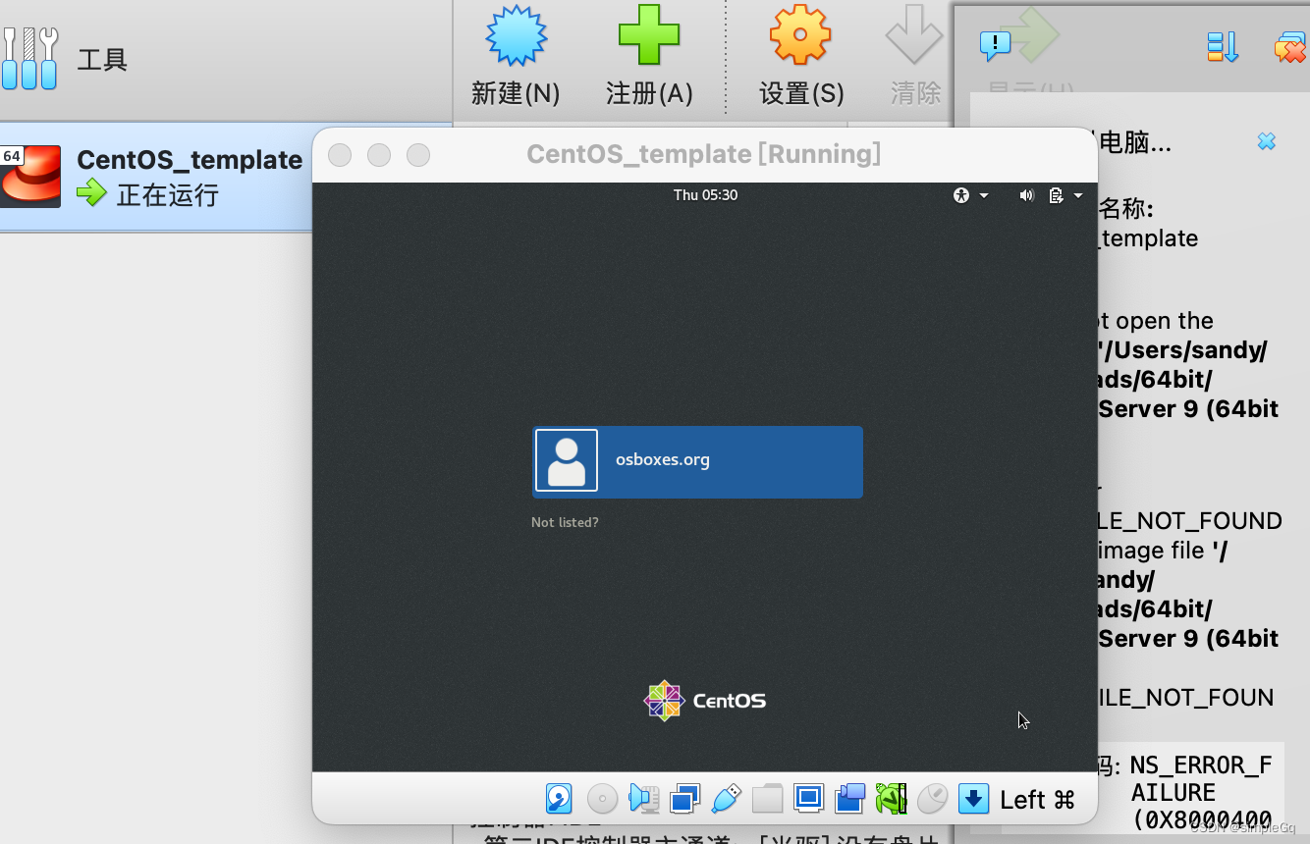
Task: Click the CentOS logo on the login screen
Action: [704, 701]
